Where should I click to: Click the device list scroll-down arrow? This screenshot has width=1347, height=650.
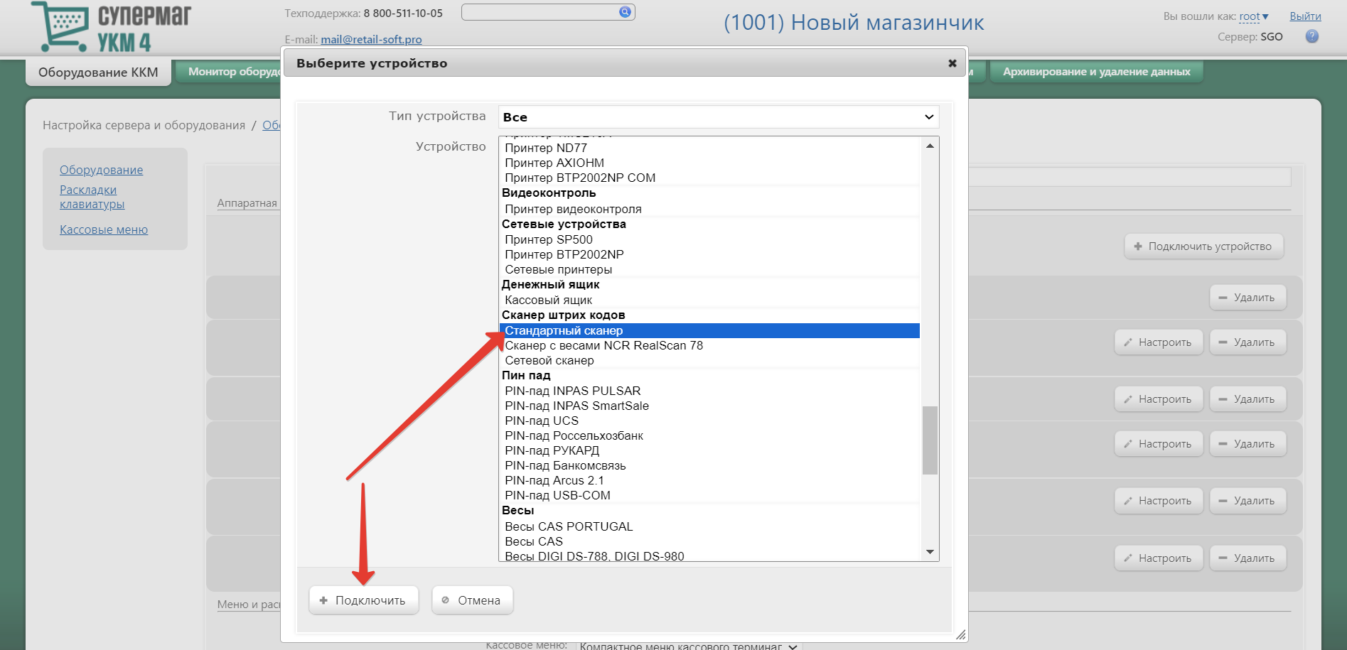coord(930,552)
